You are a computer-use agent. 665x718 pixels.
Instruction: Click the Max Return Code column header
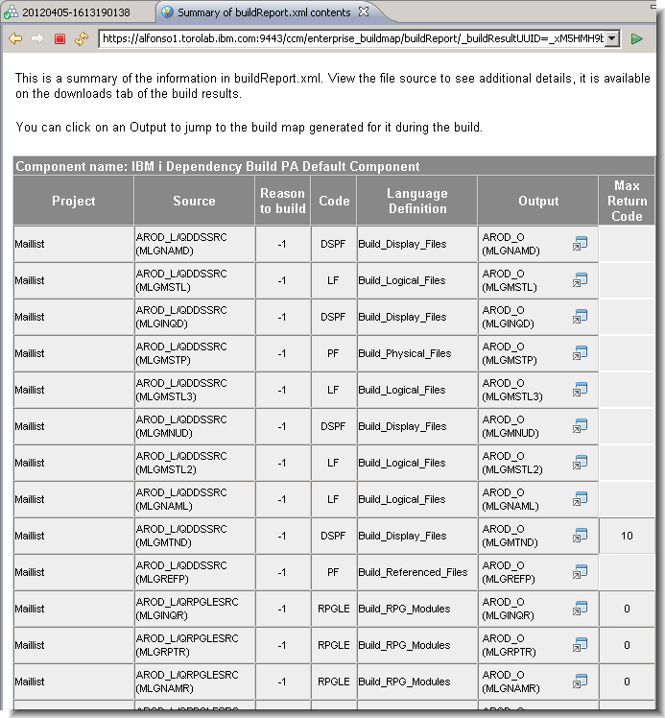[627, 201]
